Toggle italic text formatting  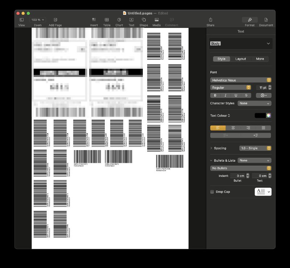pos(225,95)
